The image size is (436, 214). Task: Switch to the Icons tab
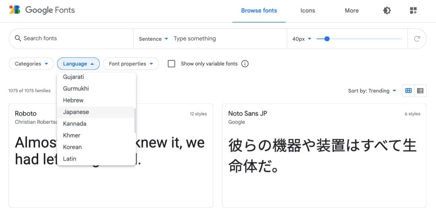307,10
